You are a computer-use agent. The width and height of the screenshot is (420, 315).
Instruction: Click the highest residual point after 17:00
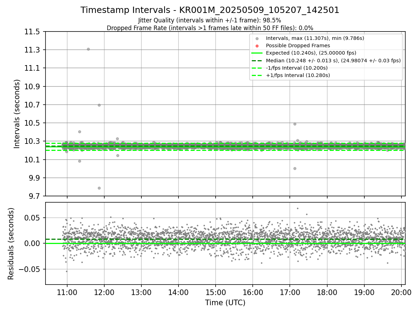tap(297, 208)
